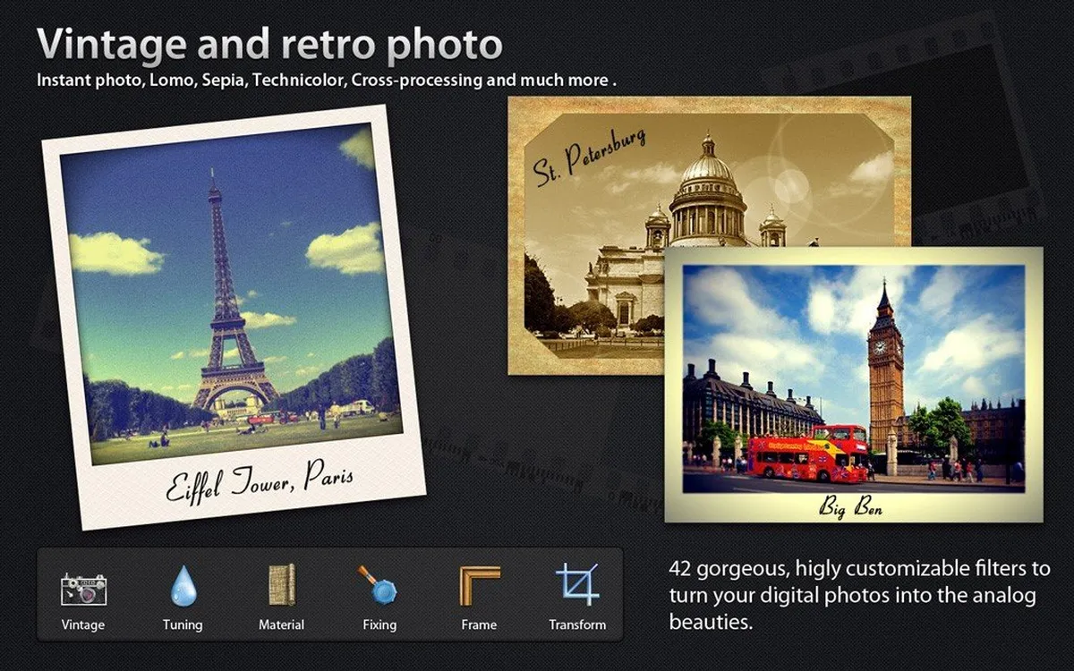Click the 'St. Petersburg' handwritten label

point(588,157)
